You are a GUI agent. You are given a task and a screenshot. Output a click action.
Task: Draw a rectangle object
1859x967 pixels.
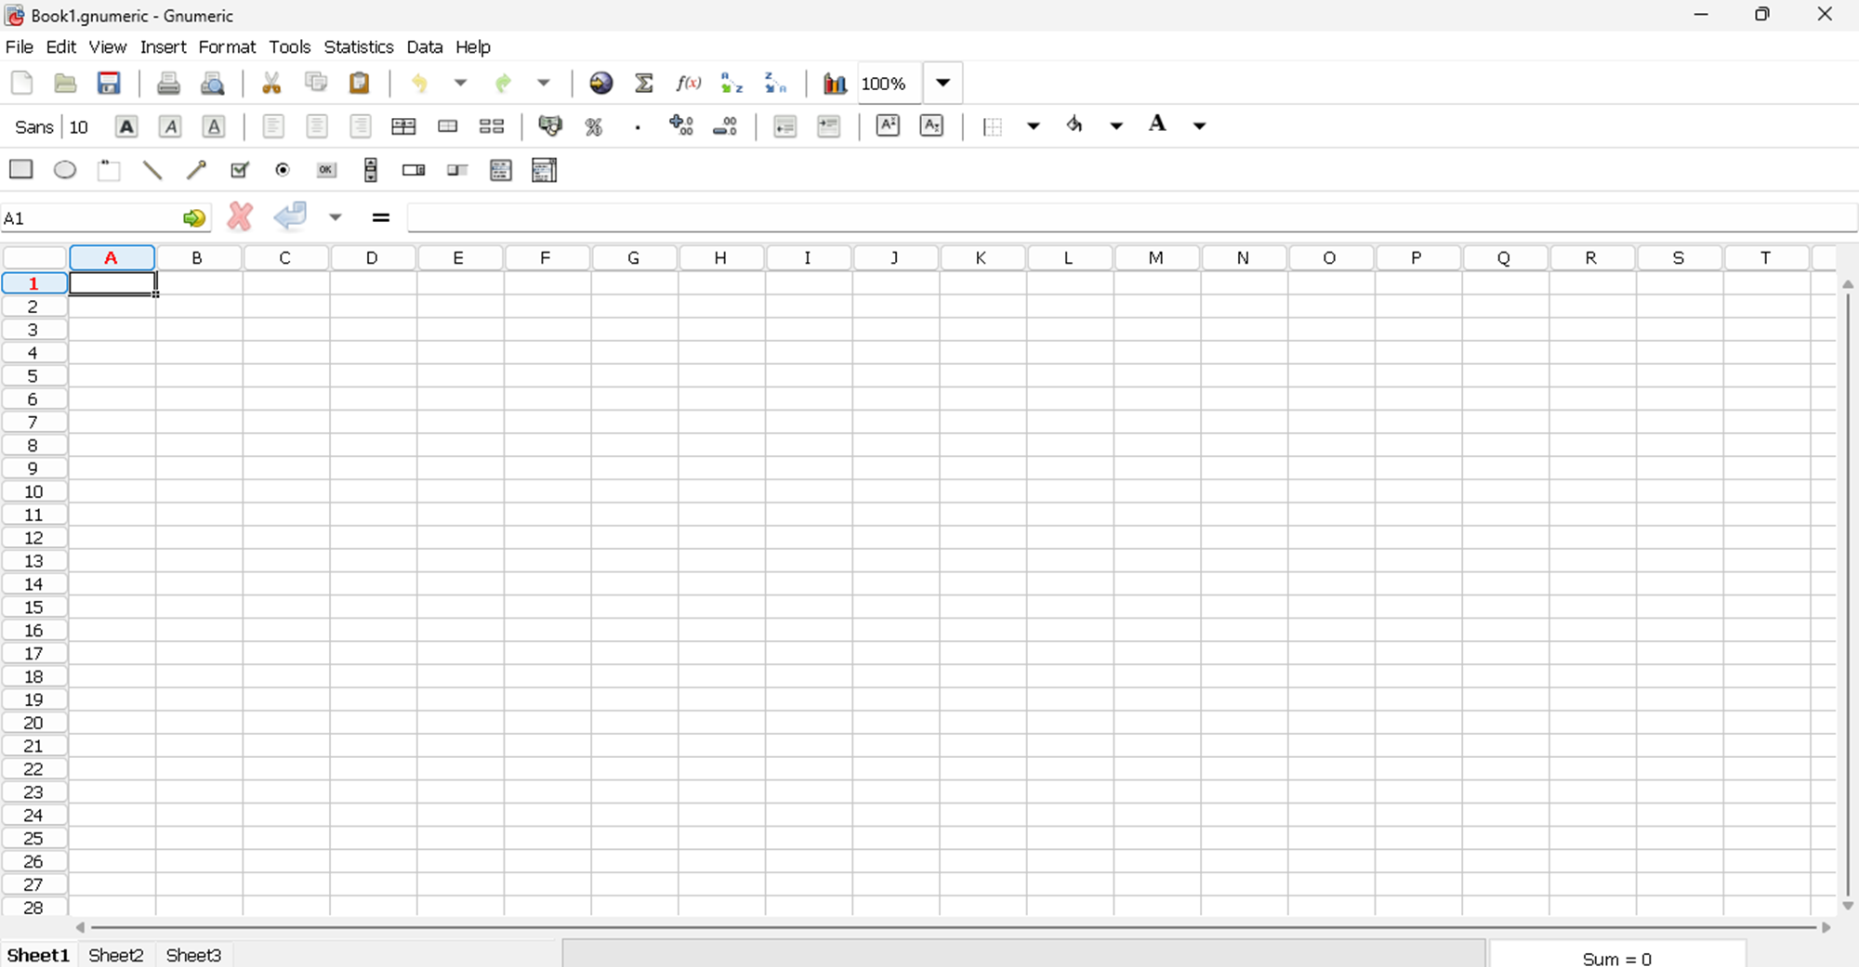[21, 169]
